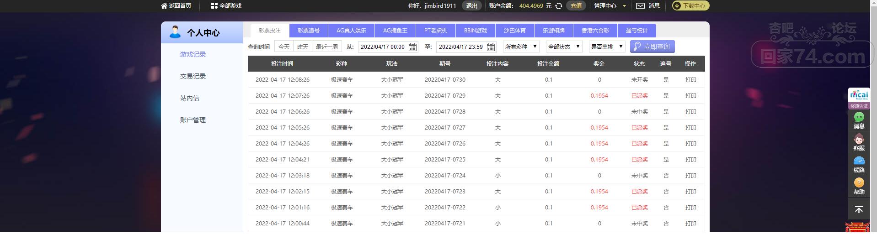Screen dimensions: 877x250
Task: Click the account balance 404.4969
Action: [531, 6]
